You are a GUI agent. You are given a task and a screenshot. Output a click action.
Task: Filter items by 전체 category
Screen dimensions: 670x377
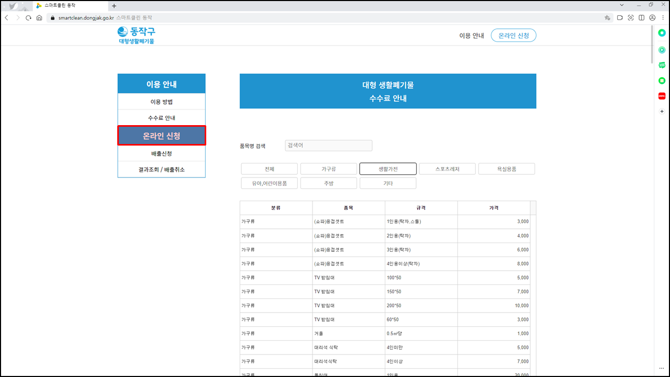270,169
